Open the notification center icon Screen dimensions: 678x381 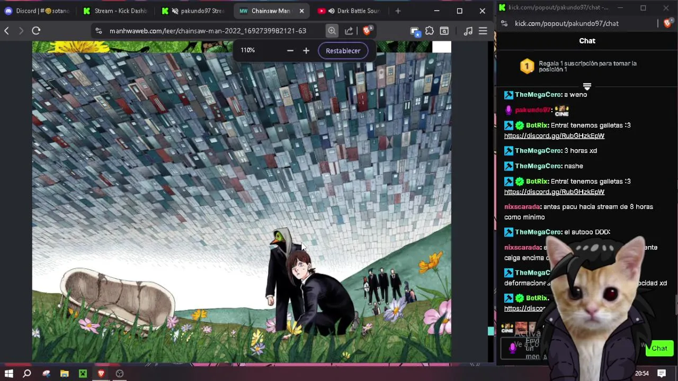[x=662, y=373]
